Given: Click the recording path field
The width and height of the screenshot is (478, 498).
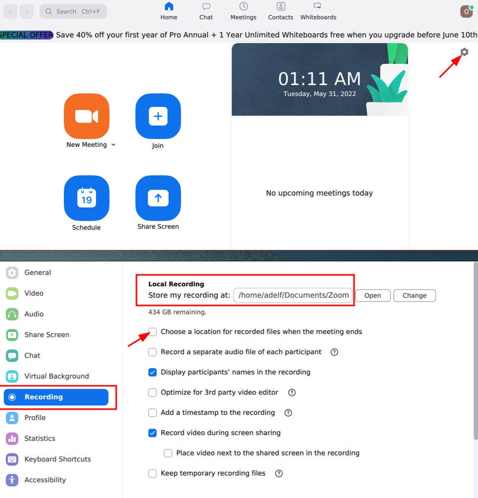Looking at the screenshot, I should (x=293, y=295).
